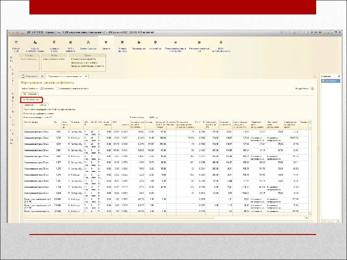Open the Рабочий стол section icon

(x=16, y=43)
